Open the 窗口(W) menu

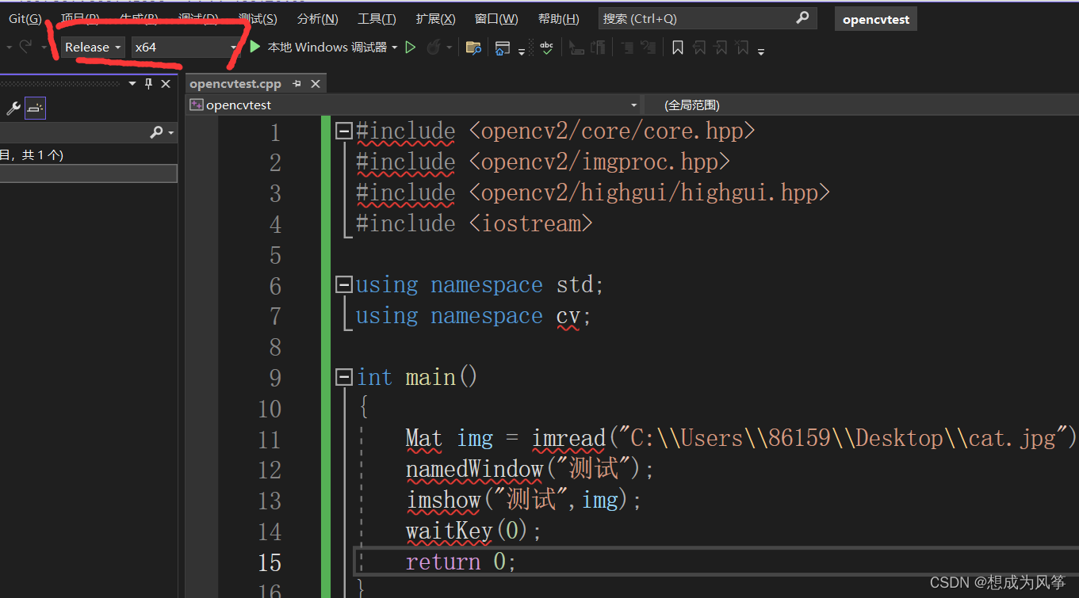coord(496,18)
